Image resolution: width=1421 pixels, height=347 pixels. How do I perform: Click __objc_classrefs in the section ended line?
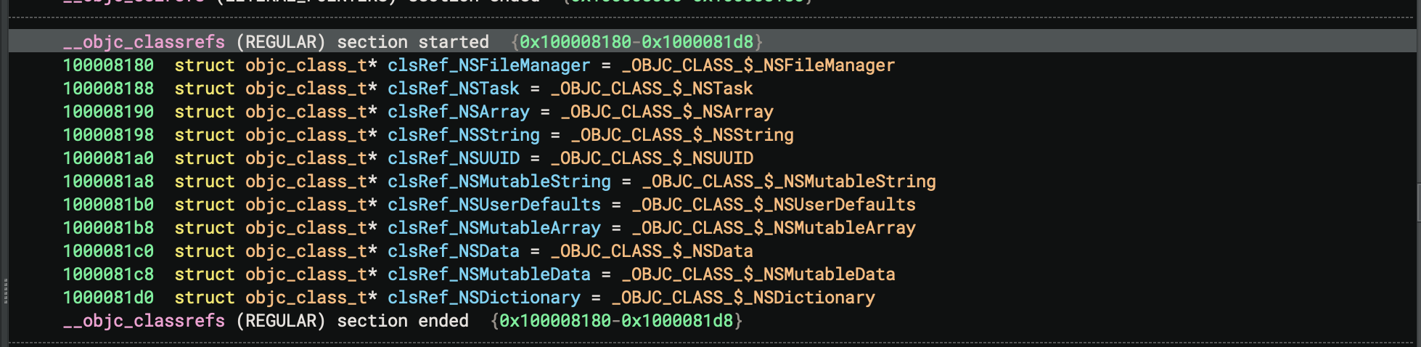pyautogui.click(x=144, y=321)
